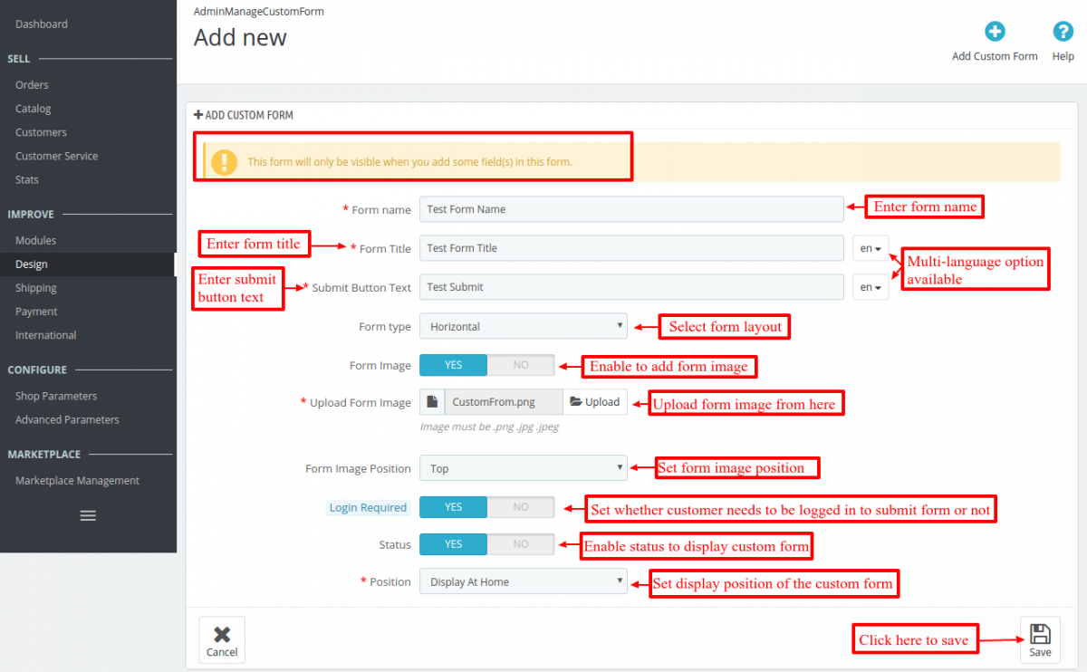This screenshot has height=672, width=1087.
Task: Set Status toggle to NO
Action: click(521, 544)
